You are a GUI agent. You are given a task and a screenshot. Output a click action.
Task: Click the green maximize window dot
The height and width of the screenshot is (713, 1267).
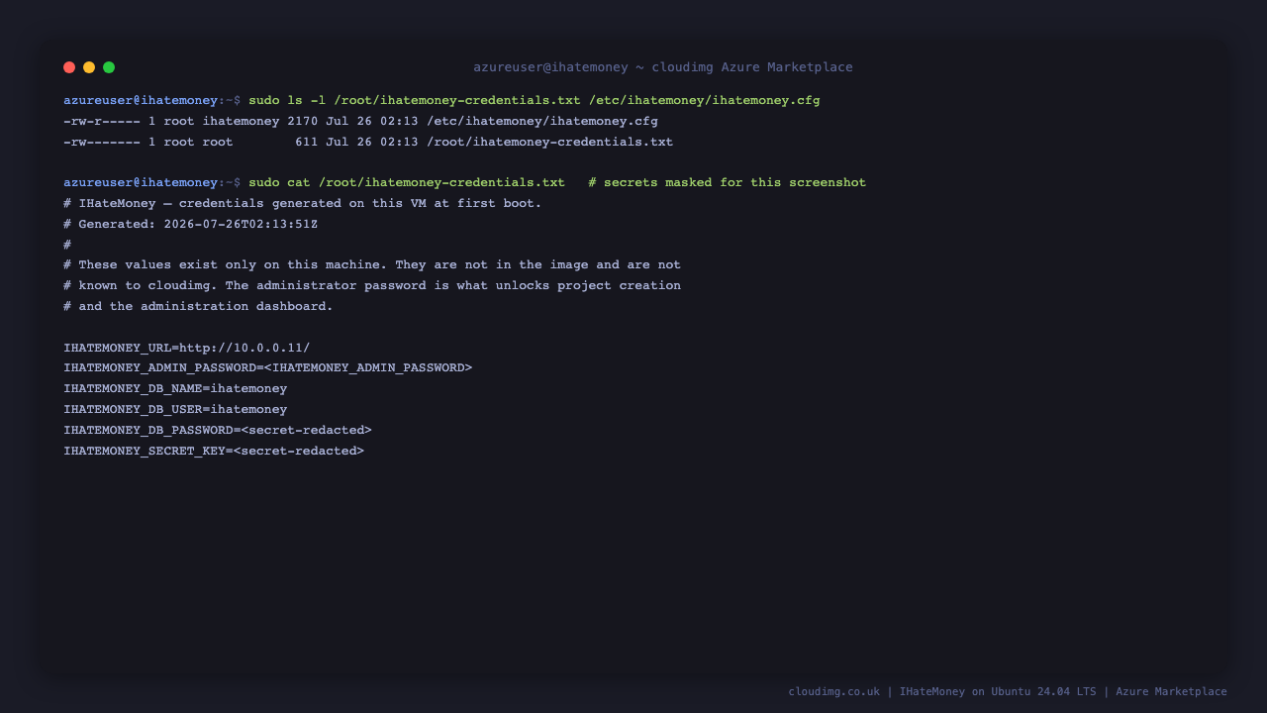pyautogui.click(x=109, y=67)
